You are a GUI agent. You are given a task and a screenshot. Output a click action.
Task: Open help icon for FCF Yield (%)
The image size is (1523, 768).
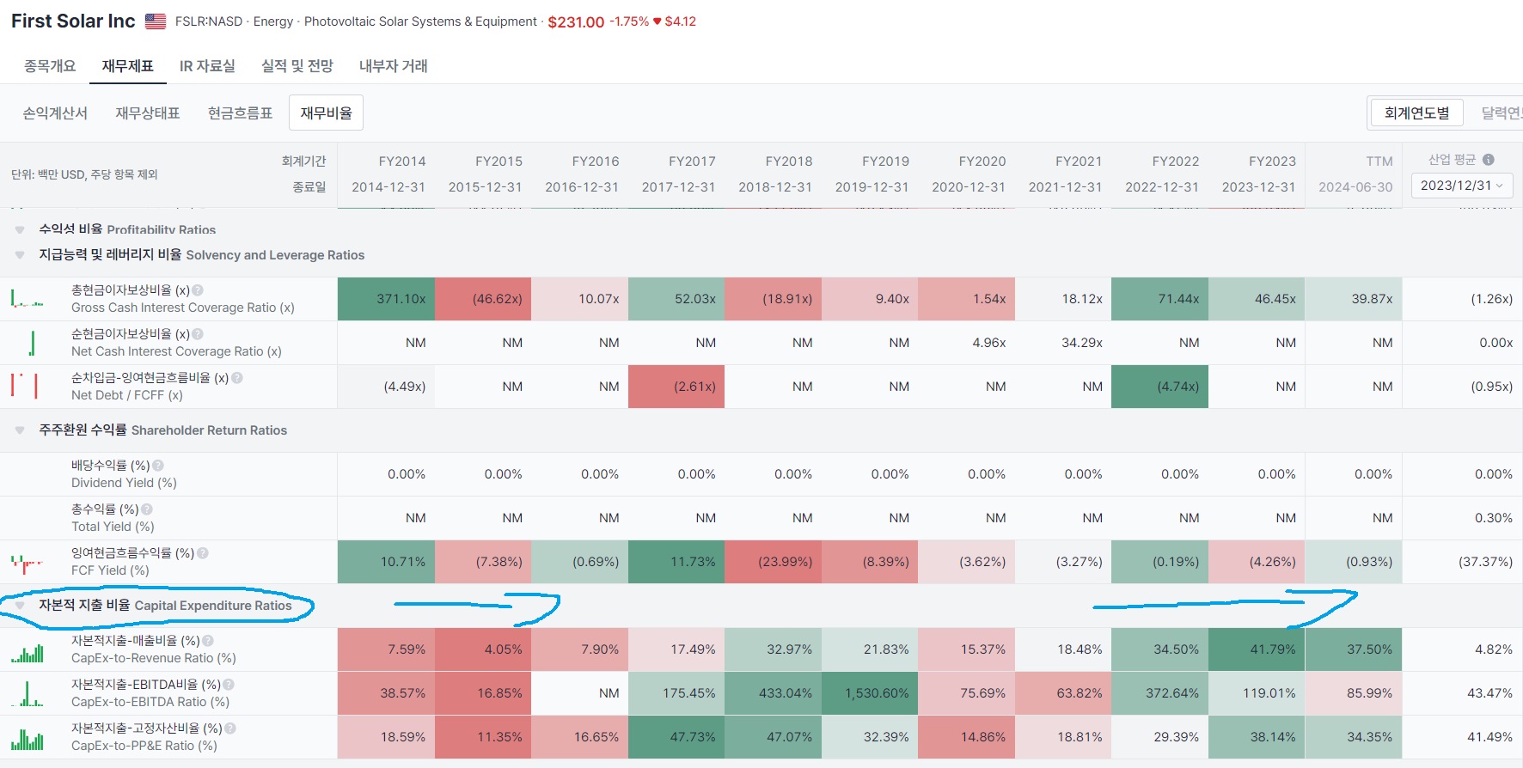[203, 553]
